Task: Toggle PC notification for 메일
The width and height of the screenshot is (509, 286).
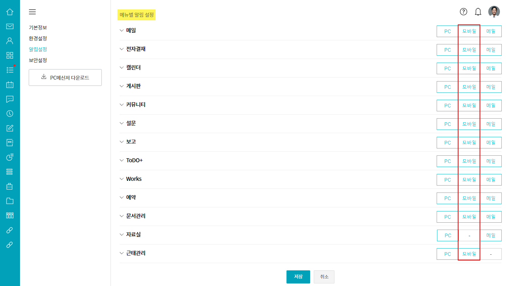Action: (447, 31)
